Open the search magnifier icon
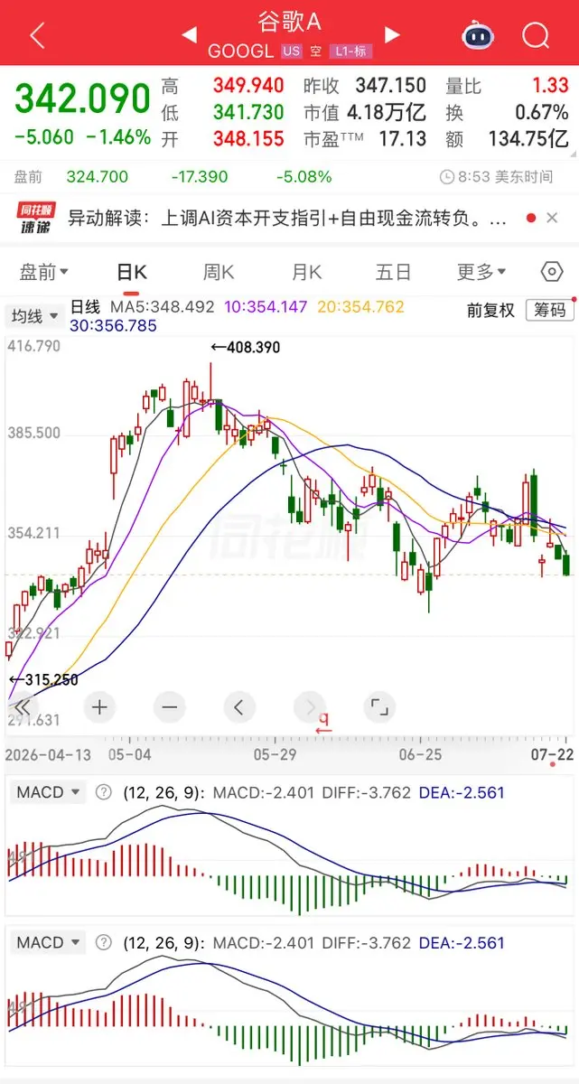The image size is (579, 1084). (x=536, y=35)
